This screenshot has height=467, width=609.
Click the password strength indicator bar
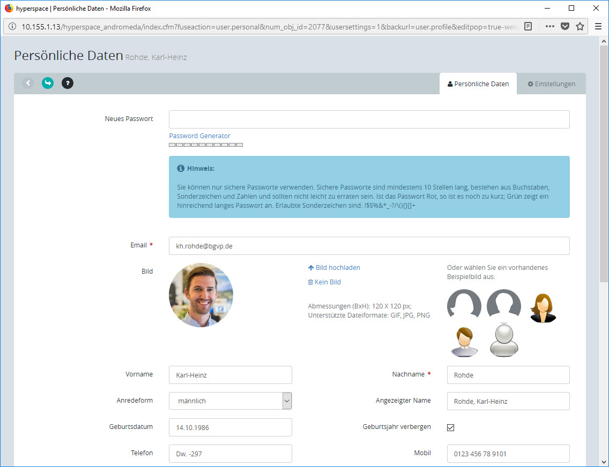click(x=206, y=145)
